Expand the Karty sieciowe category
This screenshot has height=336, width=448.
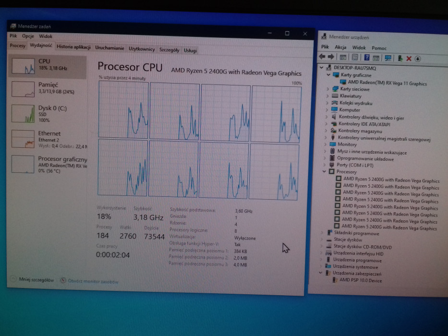[327, 89]
